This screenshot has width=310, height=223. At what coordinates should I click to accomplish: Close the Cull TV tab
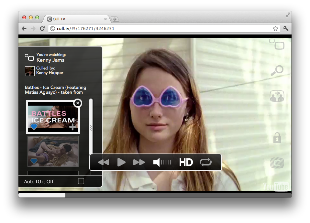(105, 19)
